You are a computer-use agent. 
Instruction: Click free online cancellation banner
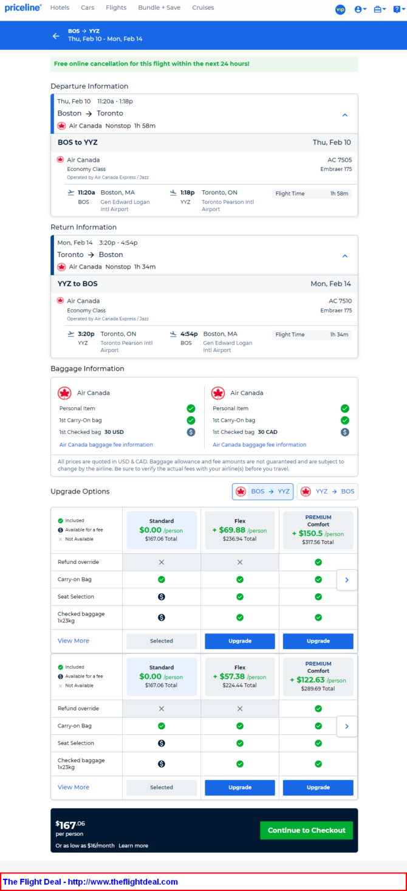click(204, 64)
